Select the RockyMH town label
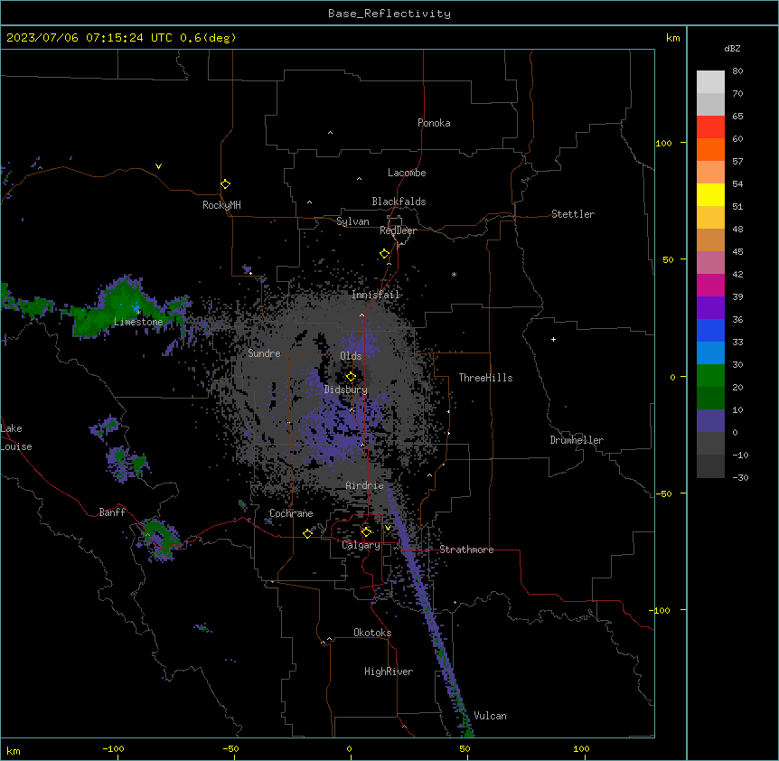 click(221, 205)
